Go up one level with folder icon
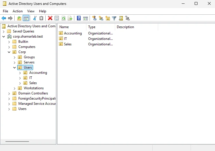This screenshot has width=215, height=151. tap(19, 18)
